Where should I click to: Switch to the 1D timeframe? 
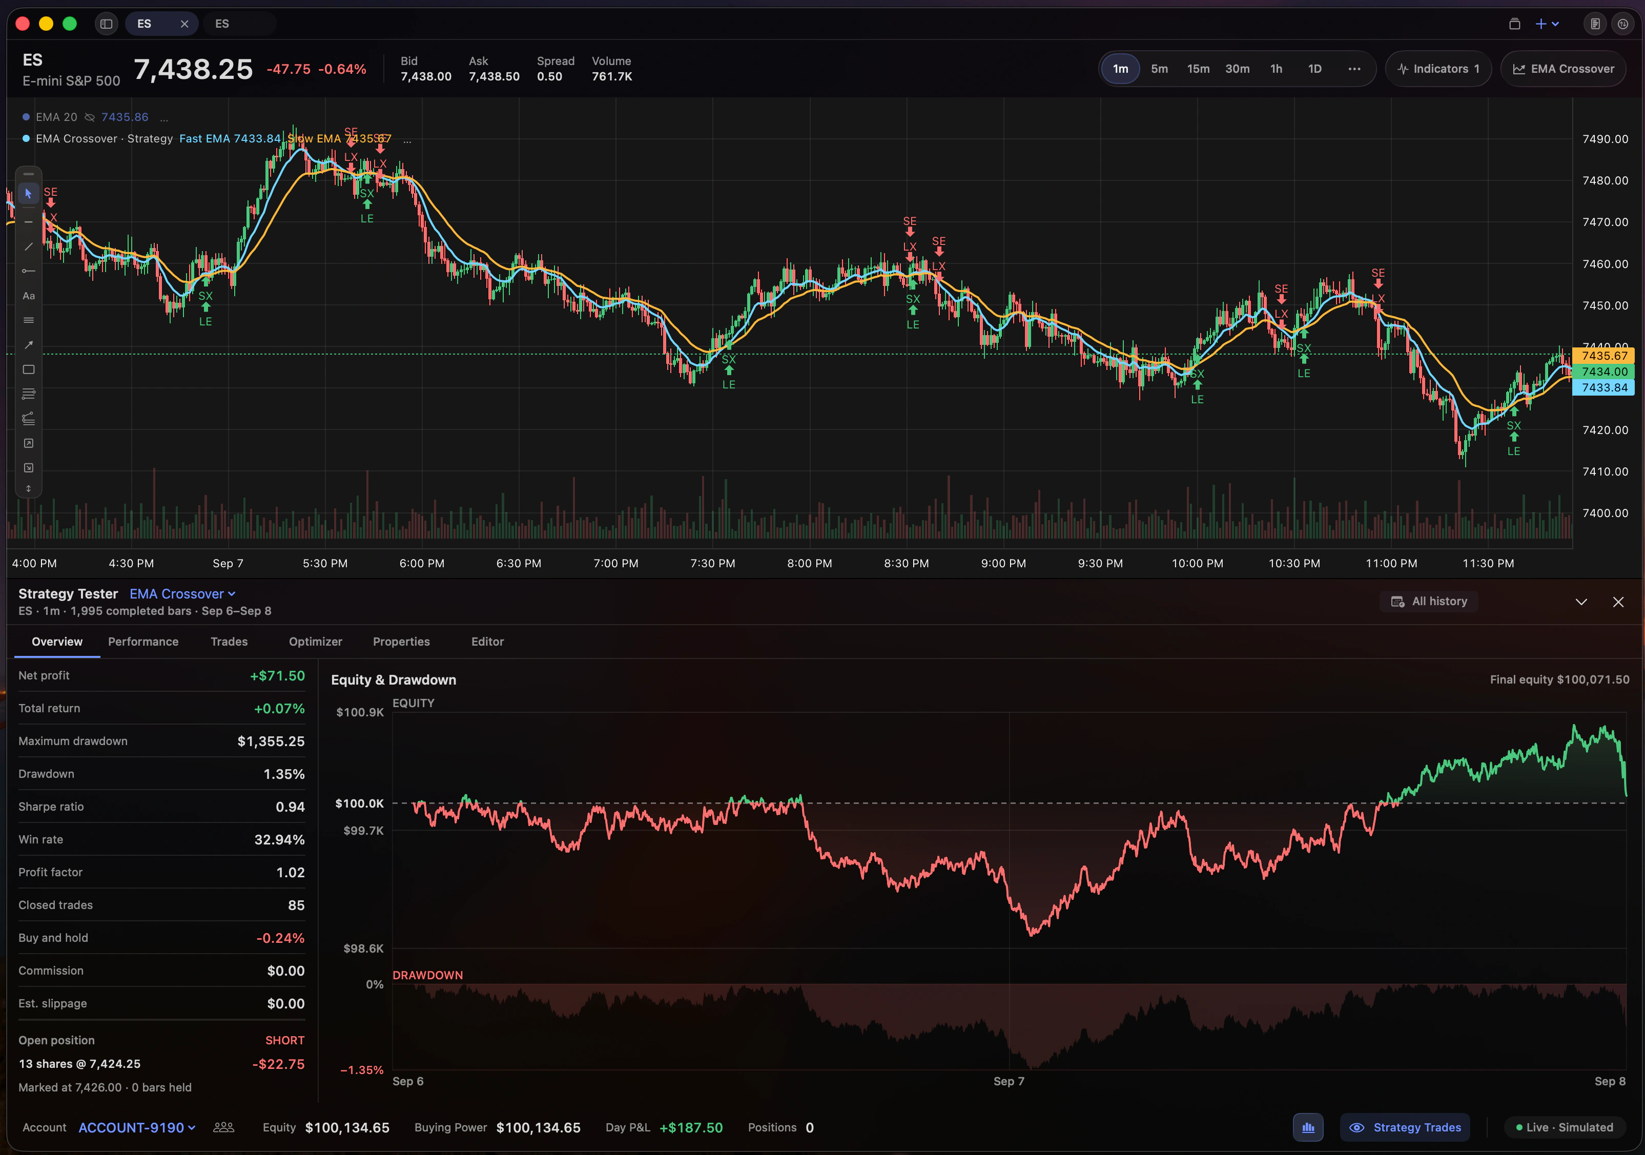(1314, 69)
